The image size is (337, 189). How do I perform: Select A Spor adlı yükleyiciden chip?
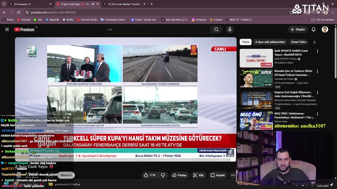(270, 42)
